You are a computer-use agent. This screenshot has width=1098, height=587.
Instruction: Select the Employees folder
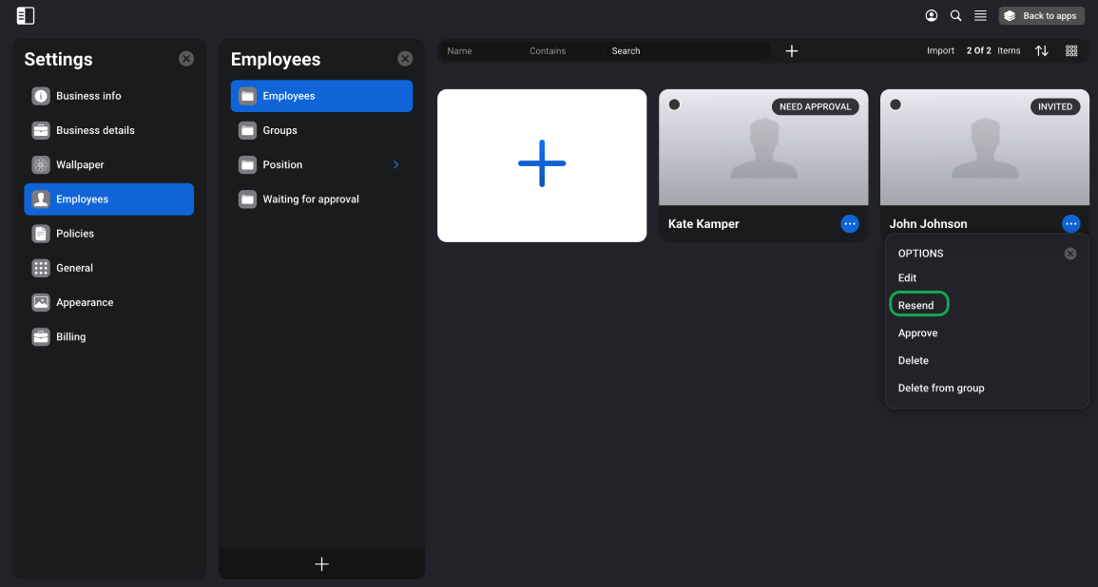tap(322, 96)
